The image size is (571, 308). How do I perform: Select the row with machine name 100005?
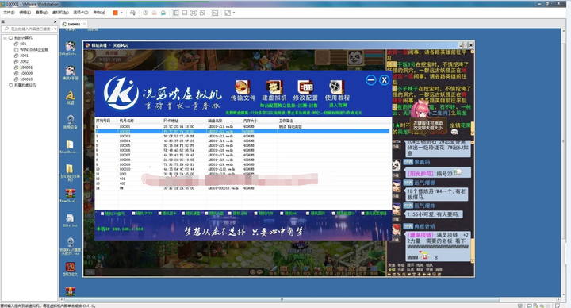(242, 145)
